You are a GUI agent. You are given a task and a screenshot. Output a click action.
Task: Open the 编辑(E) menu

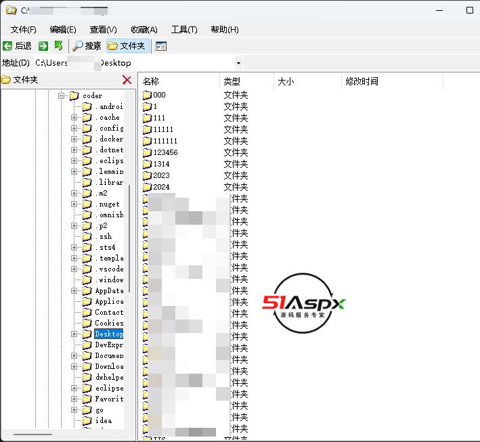[63, 30]
